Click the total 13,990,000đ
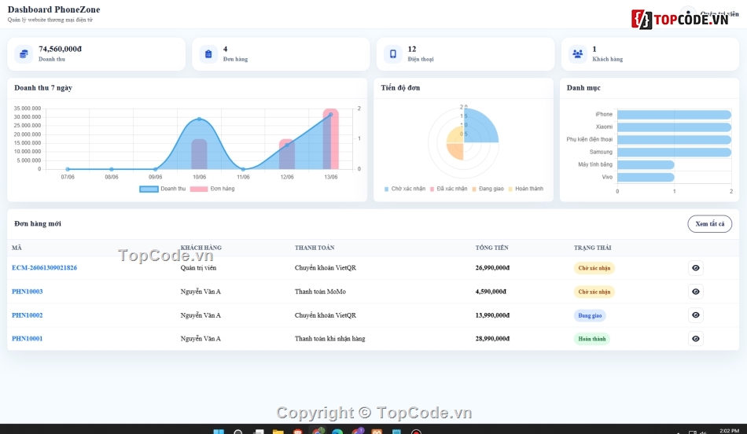The image size is (747, 434). pyautogui.click(x=492, y=315)
